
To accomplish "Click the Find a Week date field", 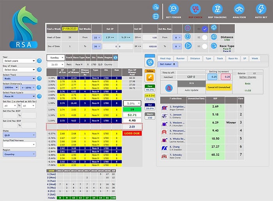I will pyautogui.click(x=70, y=28).
